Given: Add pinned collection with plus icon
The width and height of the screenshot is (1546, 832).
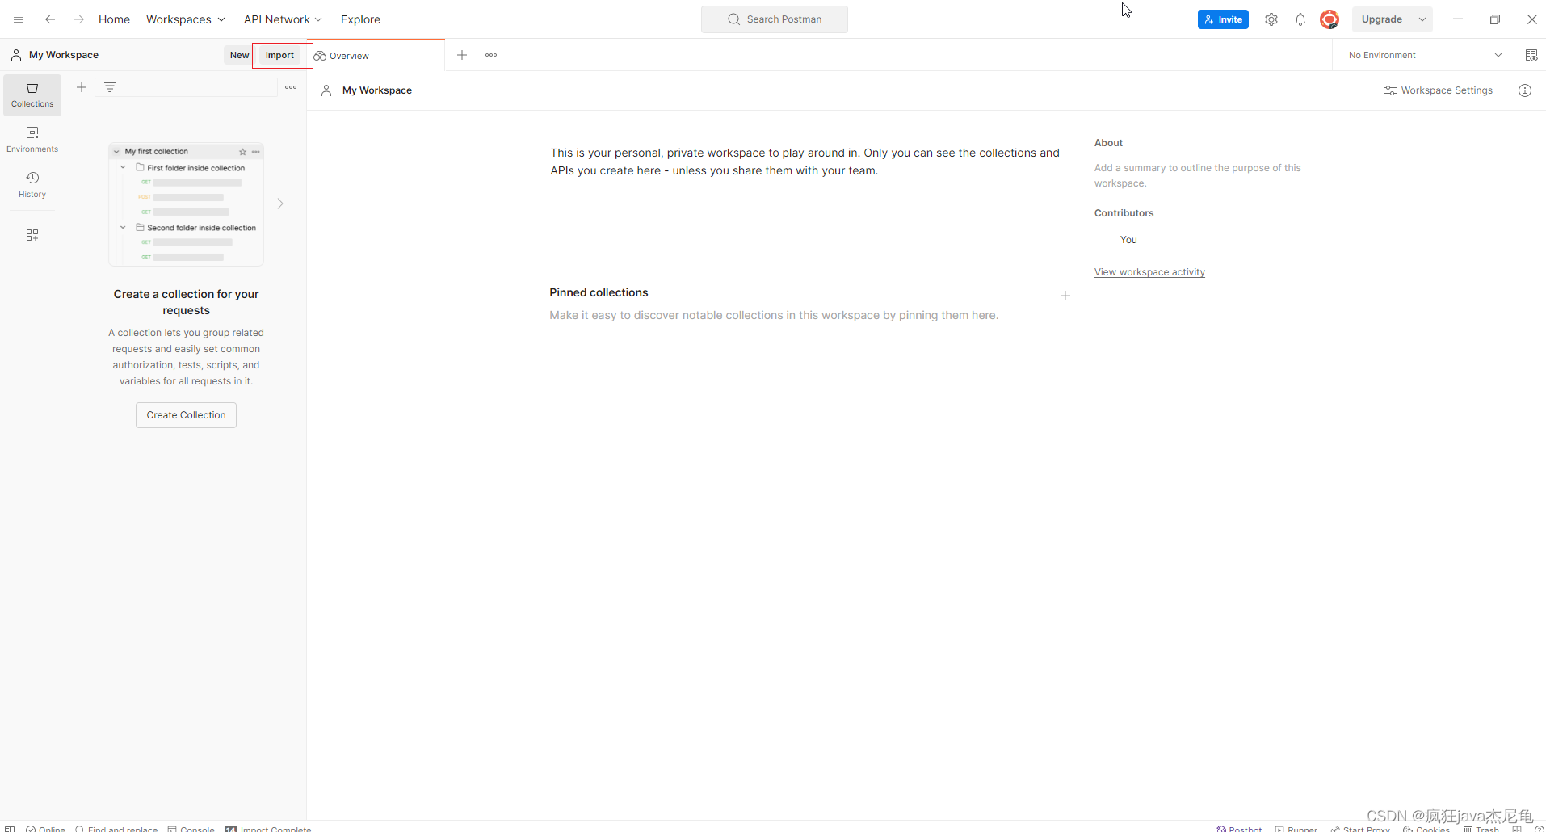Looking at the screenshot, I should (x=1065, y=296).
